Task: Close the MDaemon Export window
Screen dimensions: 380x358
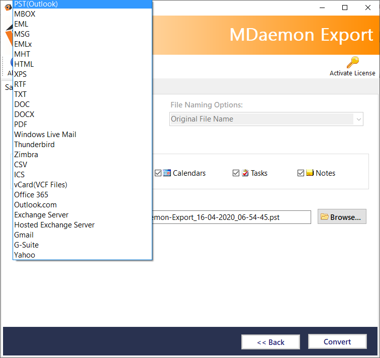Action: (x=367, y=8)
